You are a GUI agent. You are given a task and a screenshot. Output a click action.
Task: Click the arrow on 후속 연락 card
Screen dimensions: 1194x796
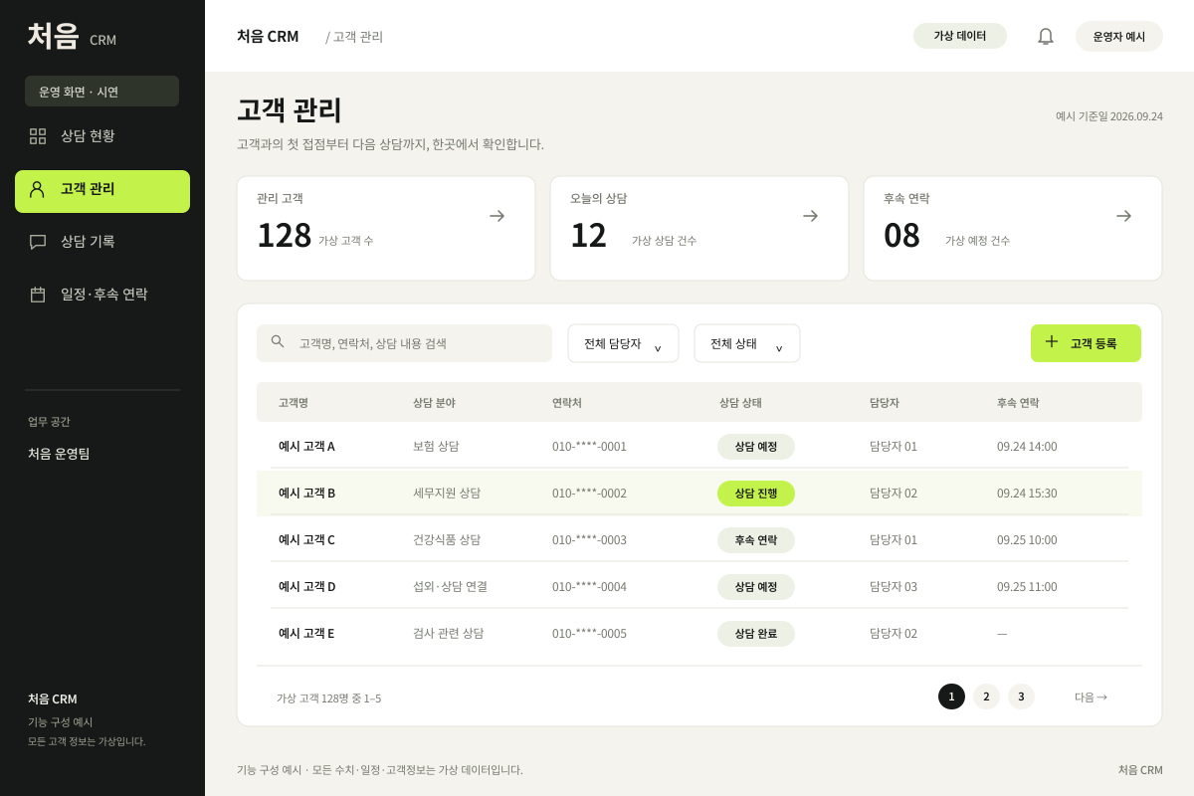(x=1124, y=216)
